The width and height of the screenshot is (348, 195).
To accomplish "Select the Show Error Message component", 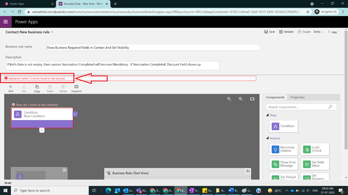I will [283, 164].
